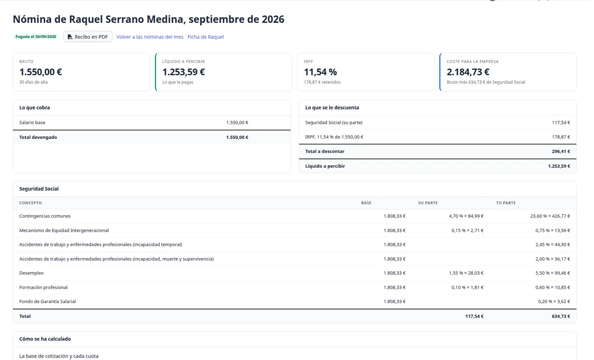Click the Lo que se le descuenta heading
This screenshot has width=594, height=360.
click(332, 108)
